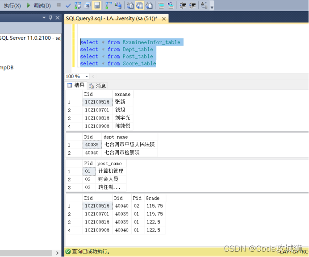Viewport: 309px width, 257px height.
Task: Toggle Include Client Statistics icon
Action: pyautogui.click(x=118, y=5)
